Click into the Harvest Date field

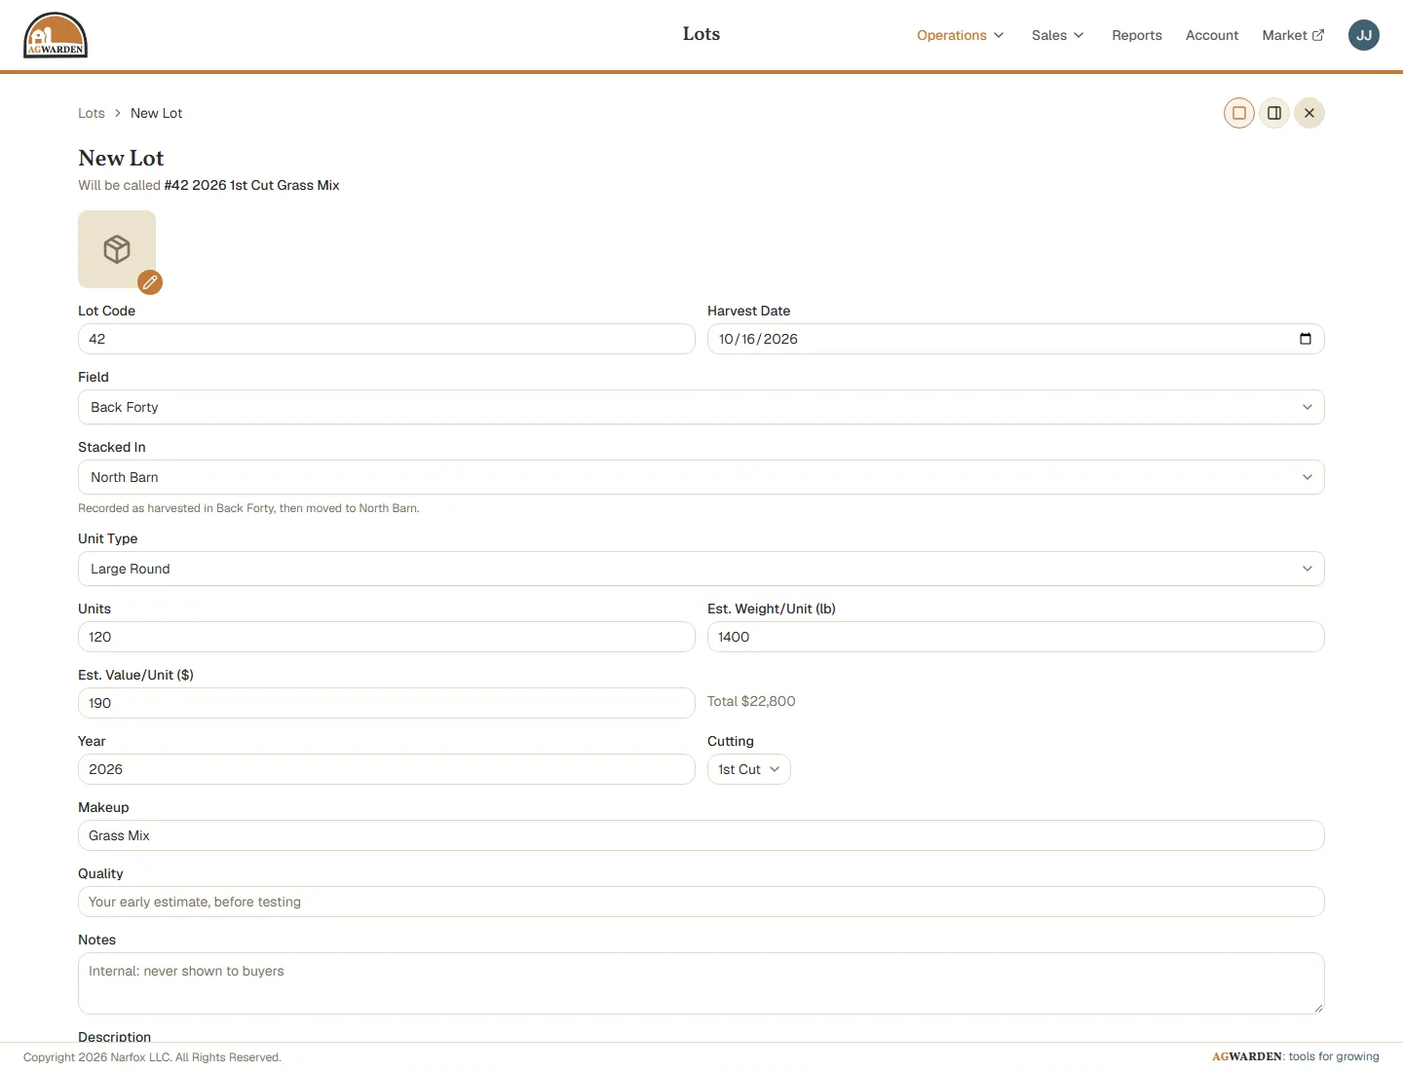click(x=1016, y=339)
